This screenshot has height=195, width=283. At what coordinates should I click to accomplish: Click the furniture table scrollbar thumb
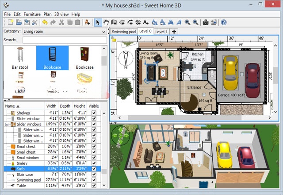pos(104,171)
